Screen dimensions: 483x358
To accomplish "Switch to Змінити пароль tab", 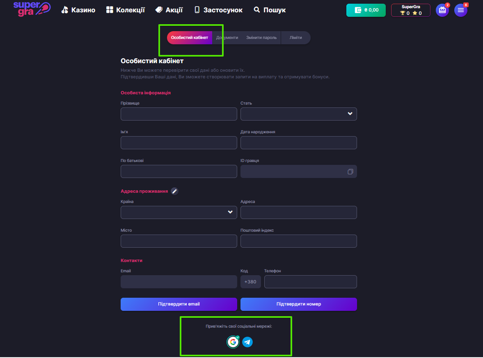I will pos(261,38).
